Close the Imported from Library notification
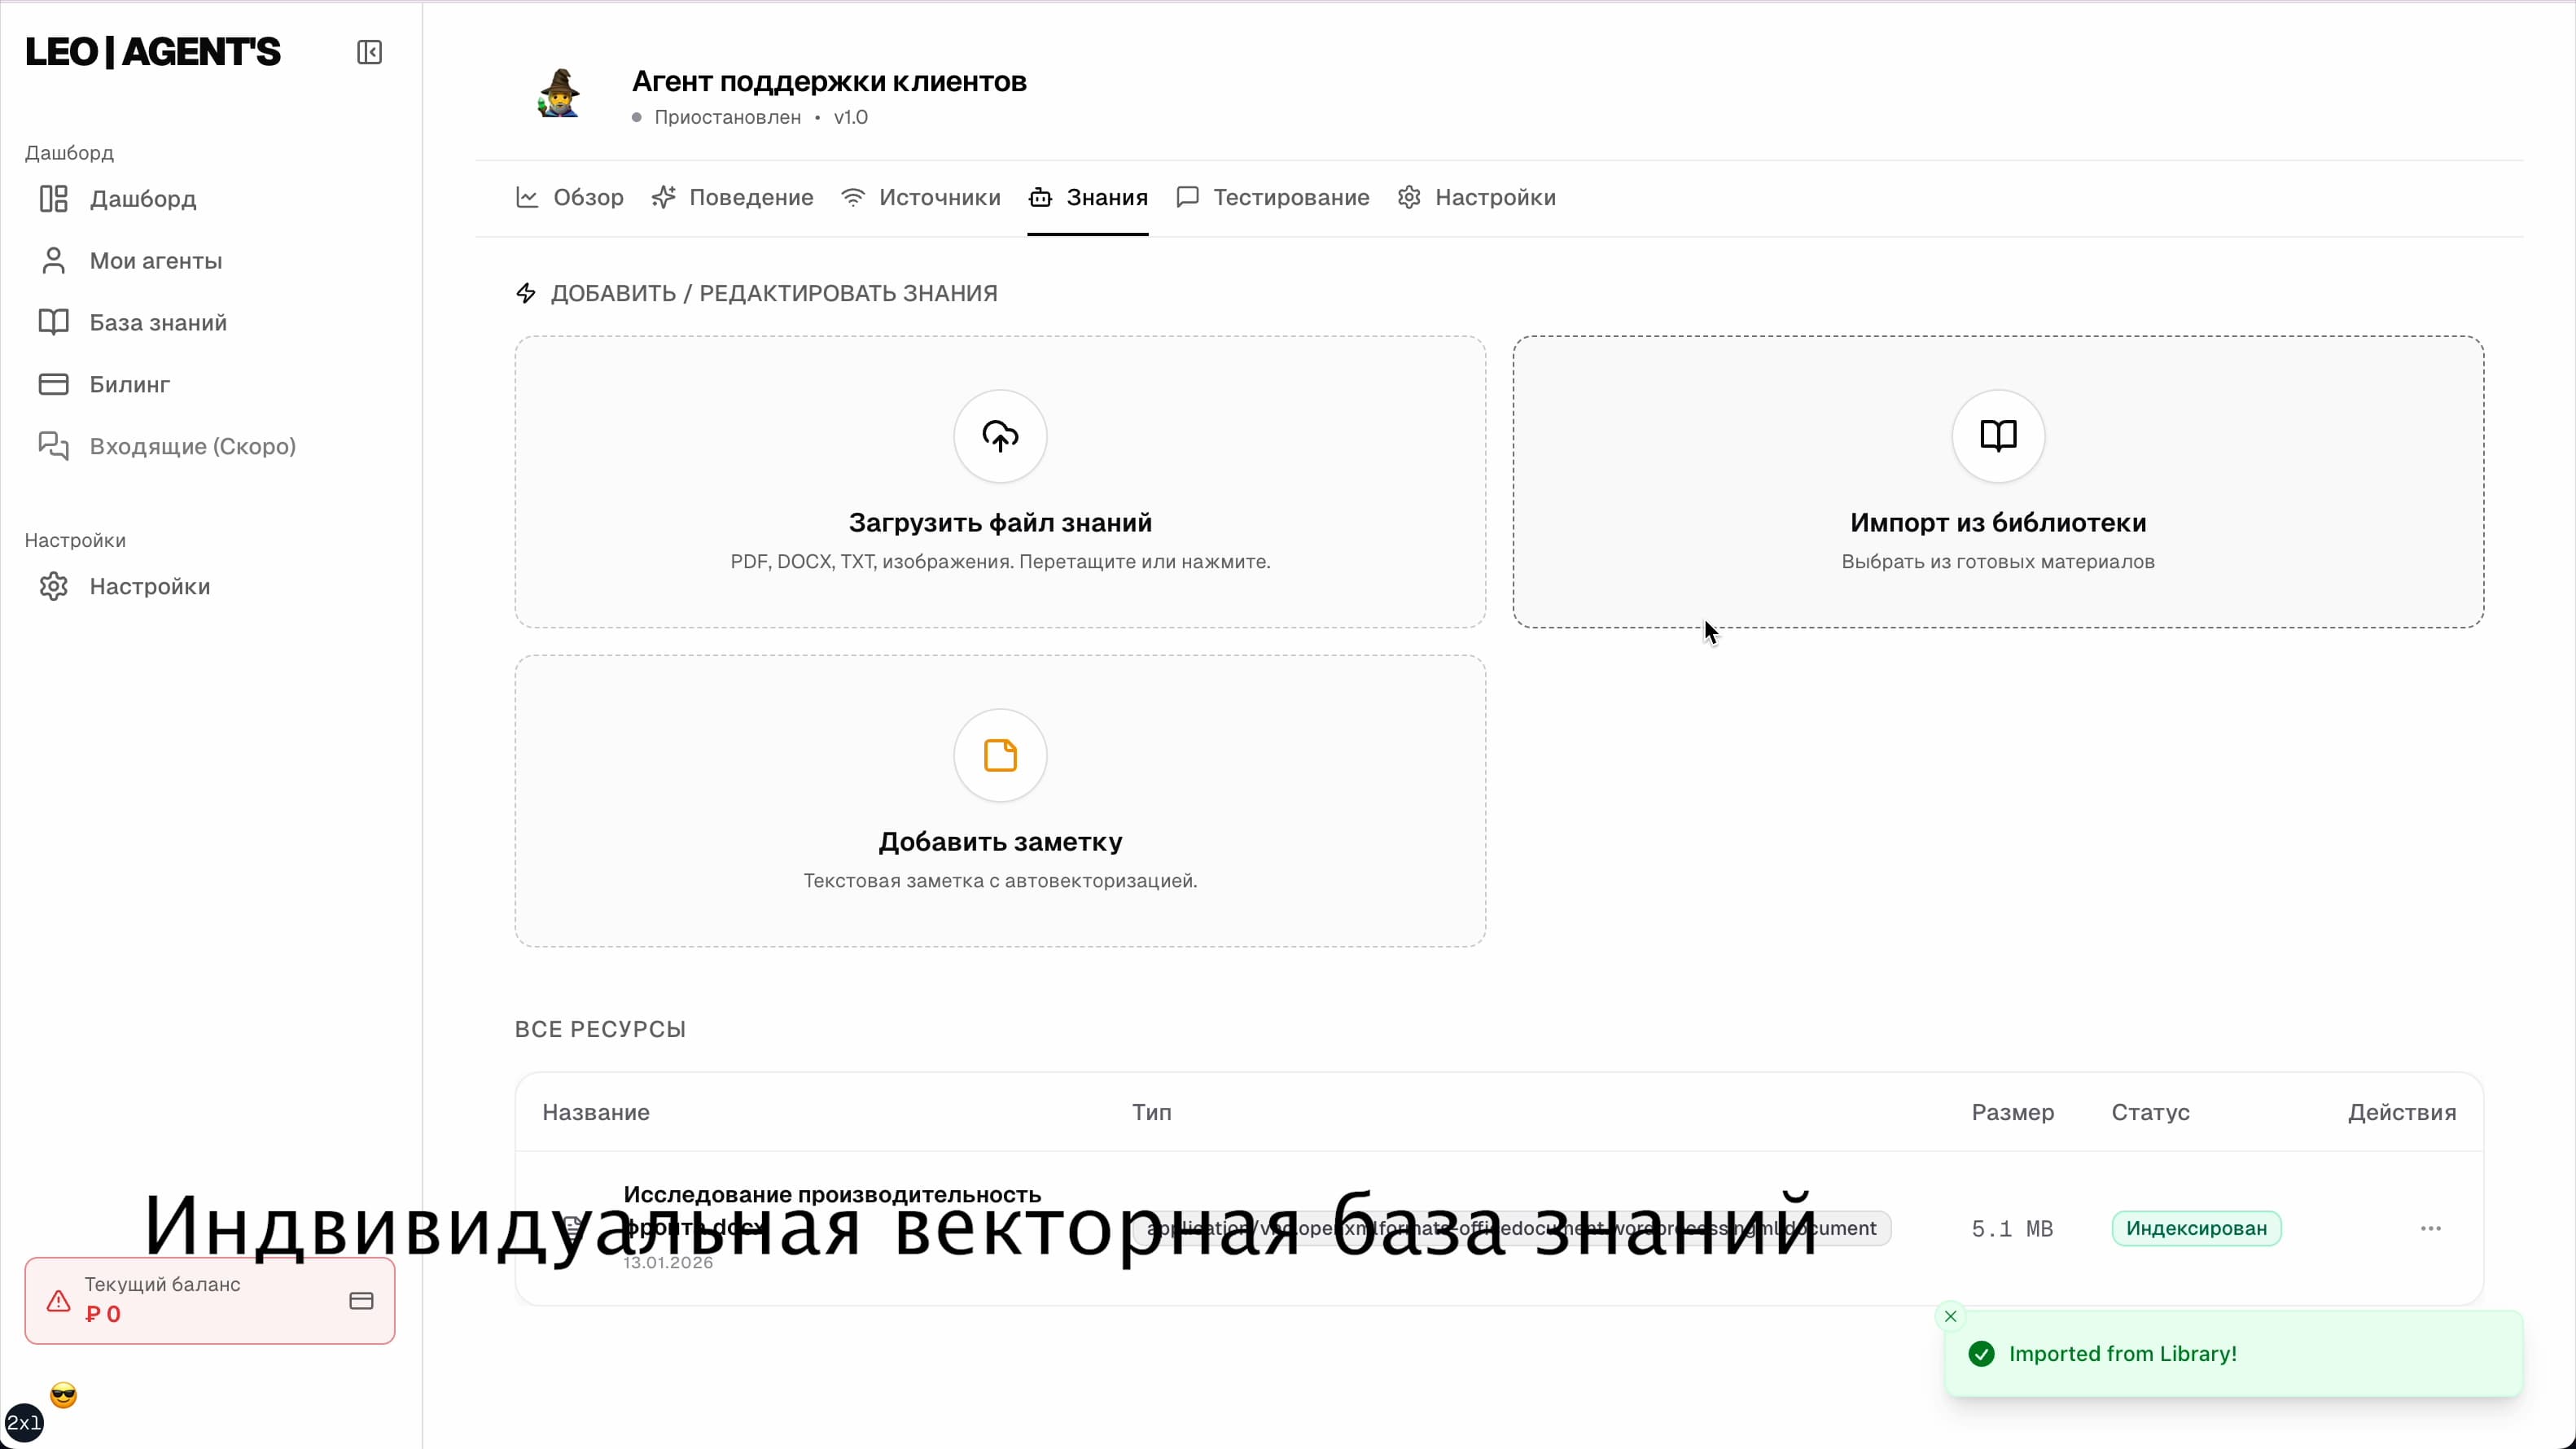This screenshot has width=2576, height=1449. pos(1951,1316)
